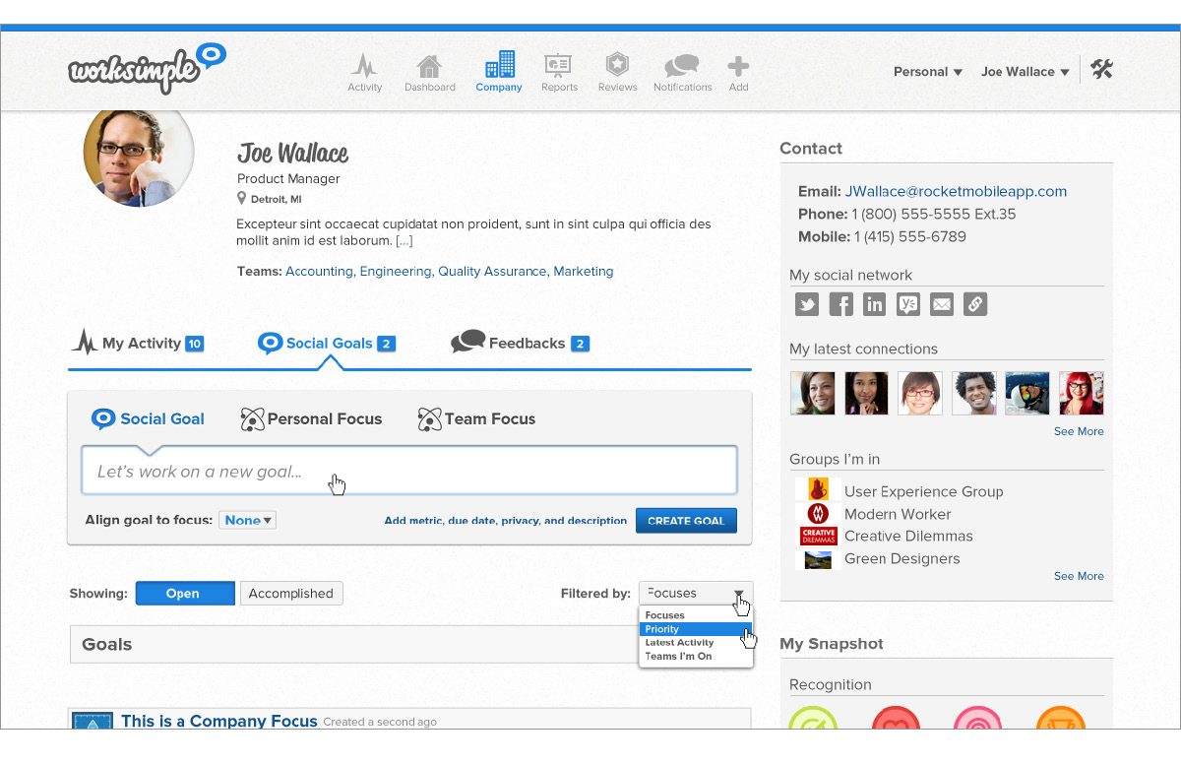Show Open goals toggle
The image size is (1181, 765).
(x=185, y=594)
